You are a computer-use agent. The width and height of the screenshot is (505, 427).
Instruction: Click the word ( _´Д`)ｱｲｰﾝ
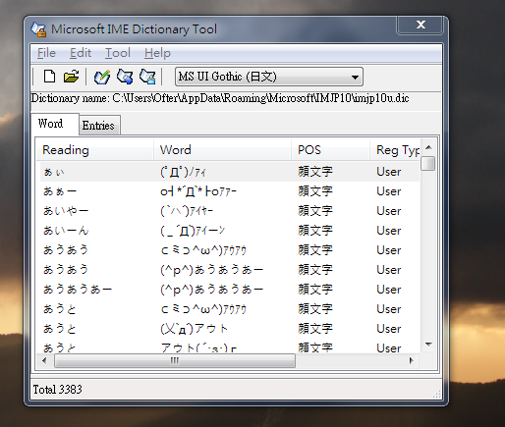193,231
